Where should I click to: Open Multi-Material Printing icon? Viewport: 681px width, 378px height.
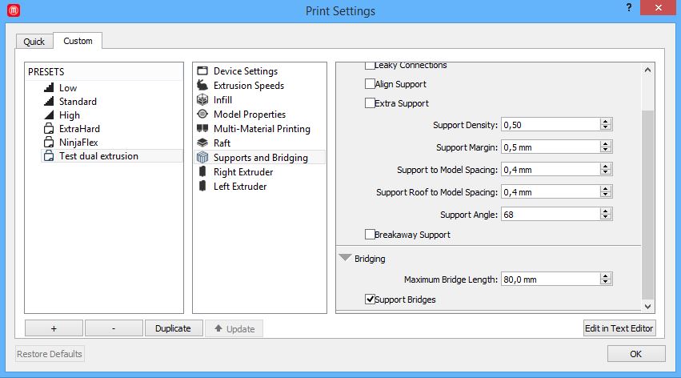pyautogui.click(x=202, y=129)
